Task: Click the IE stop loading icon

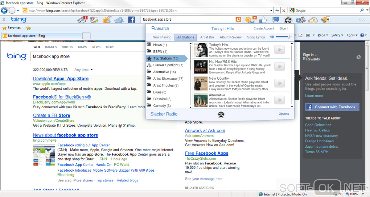Action: [284, 11]
